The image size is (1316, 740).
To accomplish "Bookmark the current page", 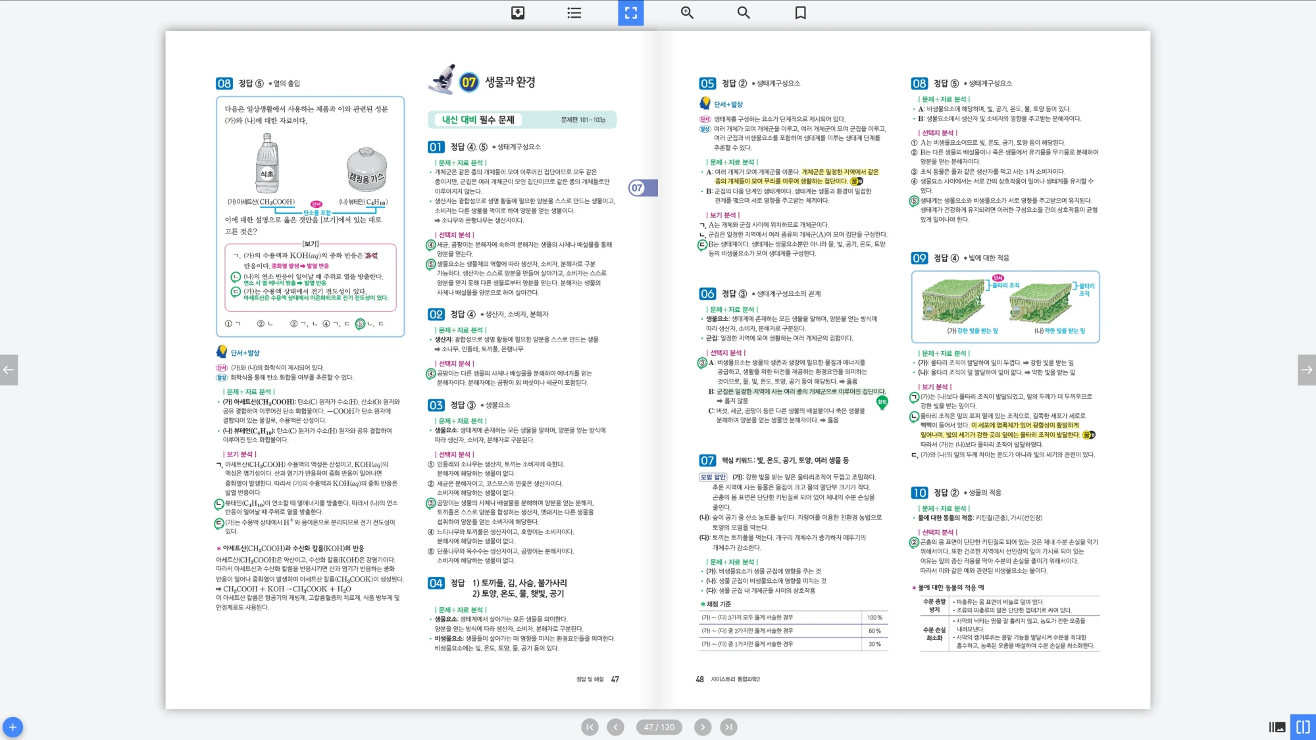I will pos(800,12).
